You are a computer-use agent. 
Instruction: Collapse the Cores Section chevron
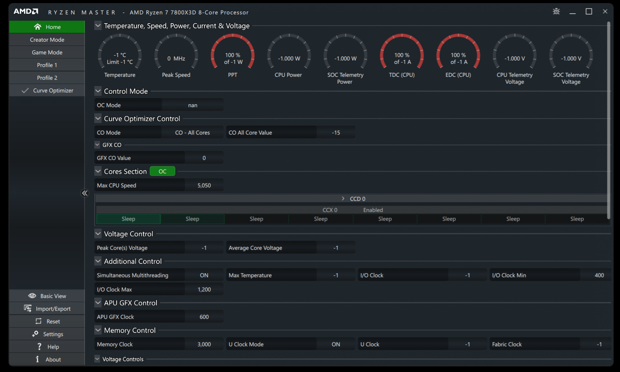[98, 171]
